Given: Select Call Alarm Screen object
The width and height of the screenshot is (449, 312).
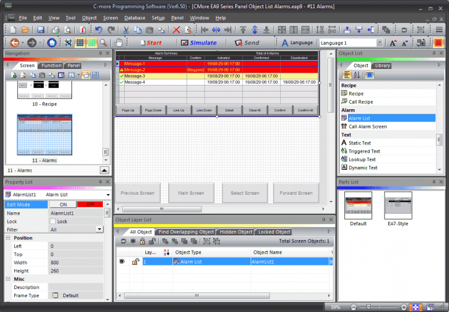Looking at the screenshot, I should tap(367, 126).
